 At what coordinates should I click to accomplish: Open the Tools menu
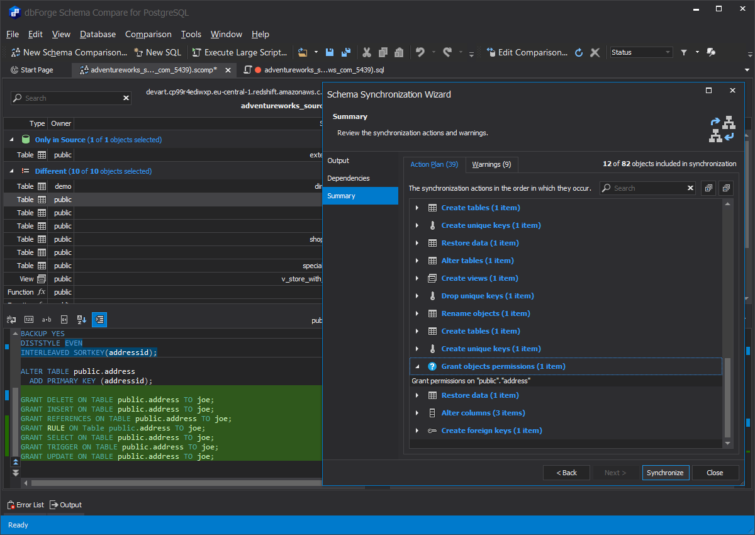pos(191,34)
